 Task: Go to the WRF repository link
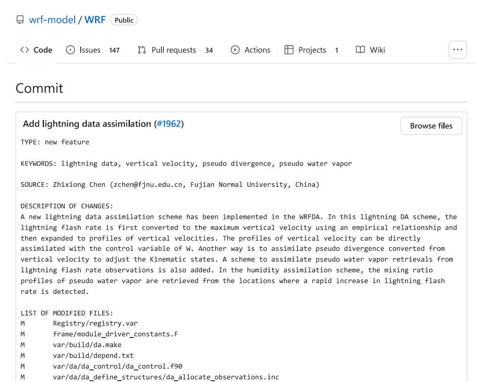click(95, 20)
